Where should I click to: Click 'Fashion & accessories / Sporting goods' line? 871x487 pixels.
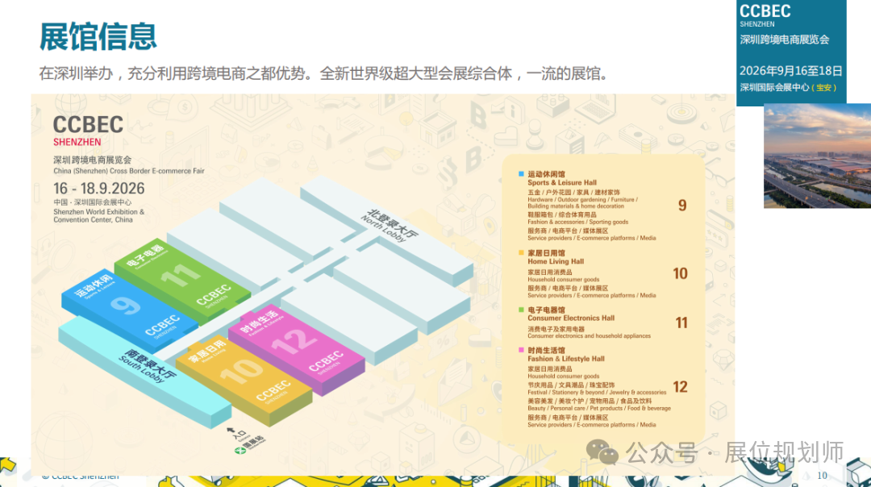[577, 222]
